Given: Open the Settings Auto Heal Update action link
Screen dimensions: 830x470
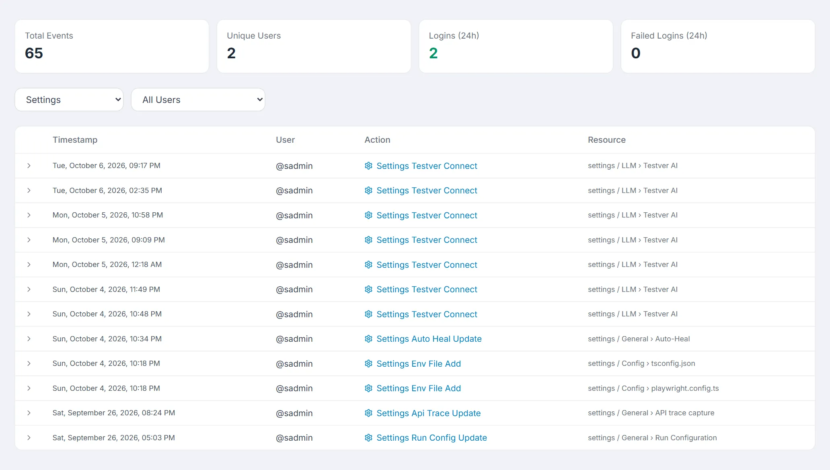Looking at the screenshot, I should coord(429,339).
